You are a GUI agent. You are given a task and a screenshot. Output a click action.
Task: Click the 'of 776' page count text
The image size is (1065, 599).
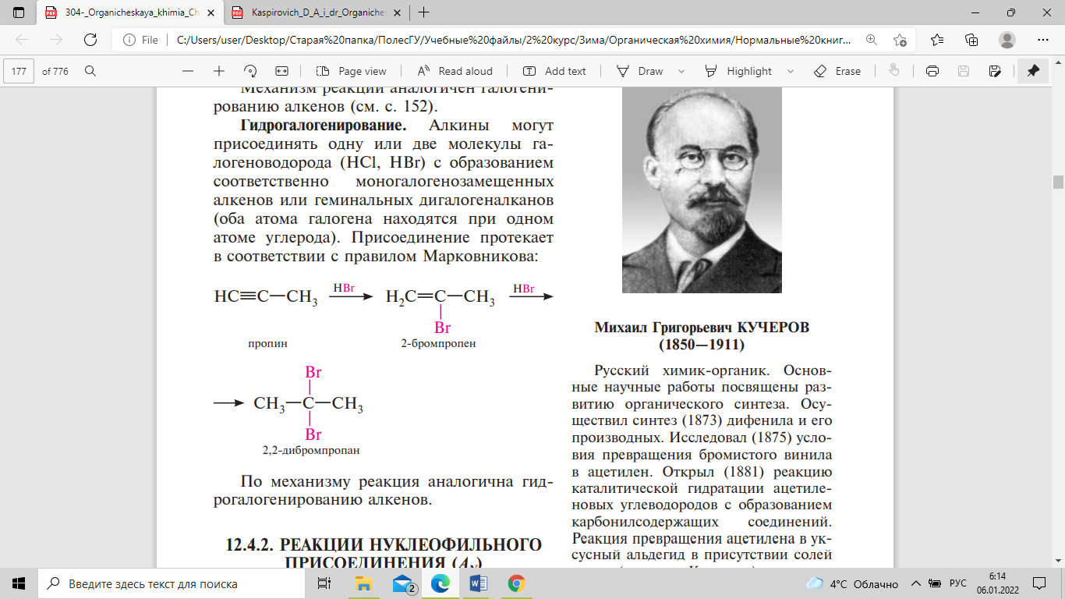pyautogui.click(x=55, y=71)
